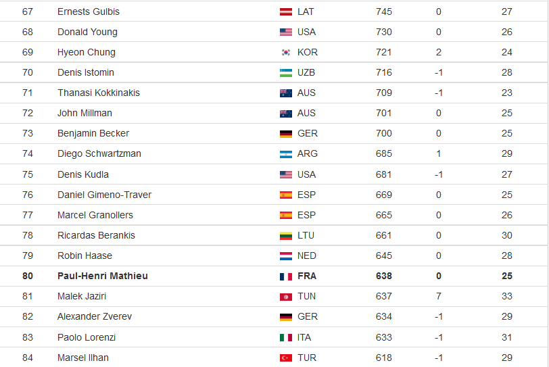
Task: Select the rank 84 Marsel Ilhan row
Action: pos(274,358)
